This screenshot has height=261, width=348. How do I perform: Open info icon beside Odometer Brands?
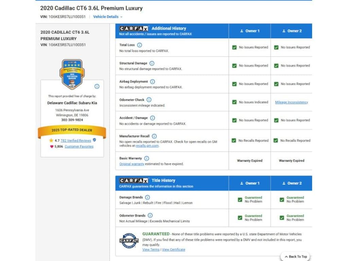coord(150,215)
